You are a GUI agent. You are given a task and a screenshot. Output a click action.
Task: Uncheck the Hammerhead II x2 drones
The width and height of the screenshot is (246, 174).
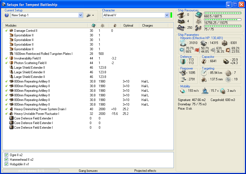pyautogui.click(x=7, y=160)
